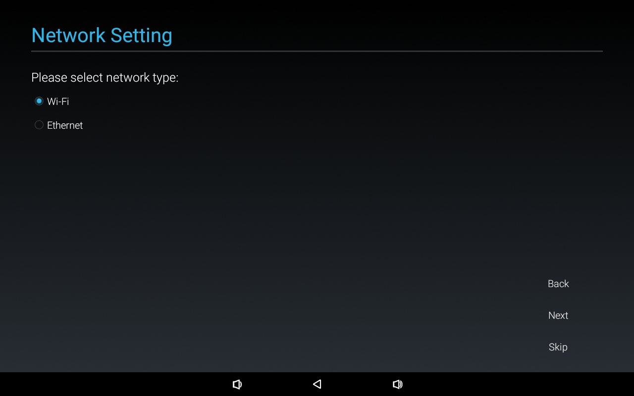Click the Ethernet option label text
This screenshot has width=634, height=396.
pyautogui.click(x=65, y=125)
